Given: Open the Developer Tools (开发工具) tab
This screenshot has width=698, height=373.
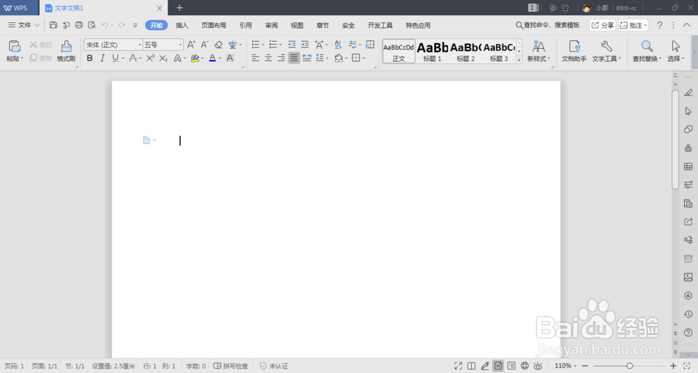Looking at the screenshot, I should tap(380, 25).
